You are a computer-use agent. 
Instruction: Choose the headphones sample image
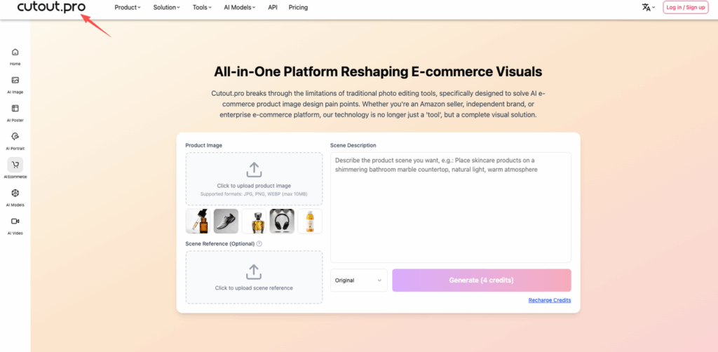(x=282, y=222)
